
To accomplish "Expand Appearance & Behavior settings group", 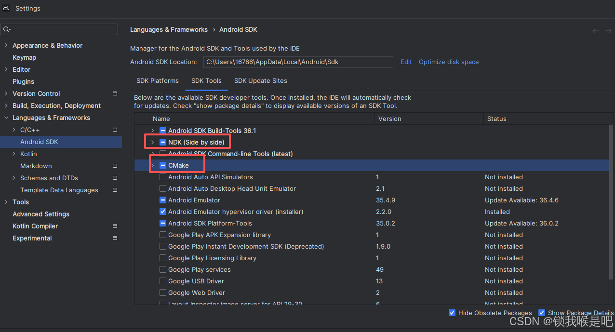I will coord(6,45).
